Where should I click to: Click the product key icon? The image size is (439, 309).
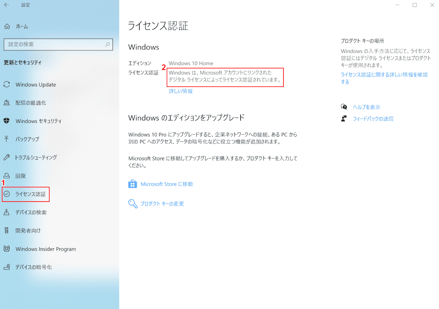coord(133,204)
